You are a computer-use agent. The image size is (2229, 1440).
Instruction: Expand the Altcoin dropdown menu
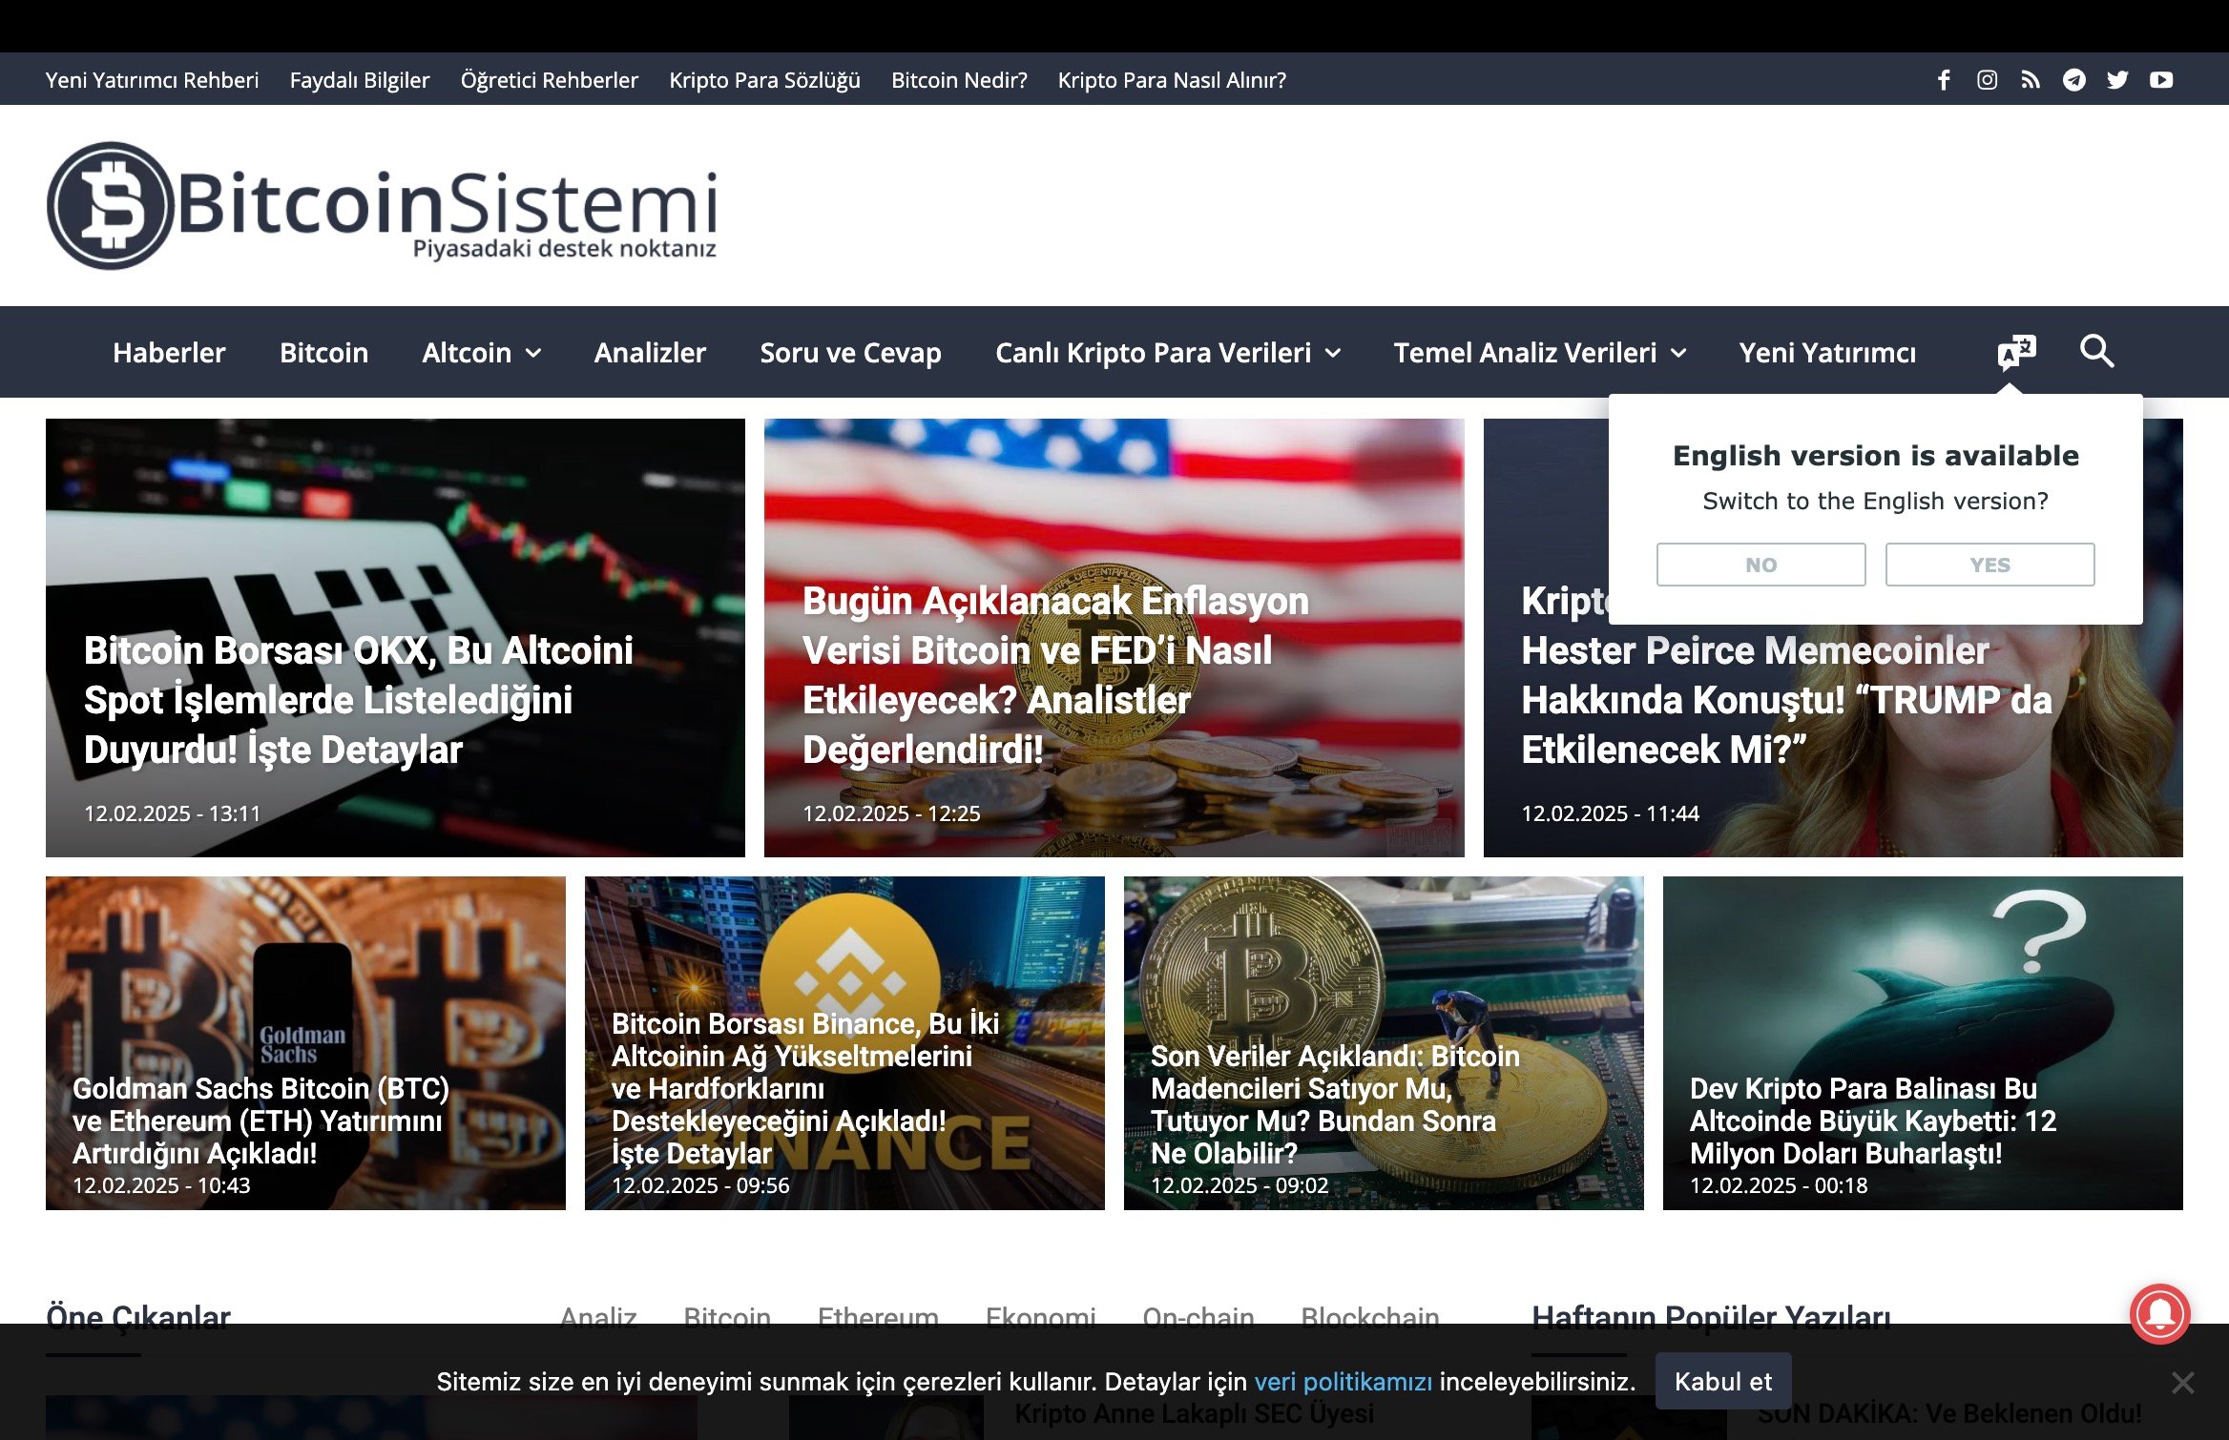482,353
